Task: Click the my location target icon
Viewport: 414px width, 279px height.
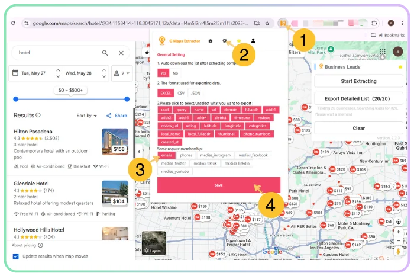Action: click(399, 222)
